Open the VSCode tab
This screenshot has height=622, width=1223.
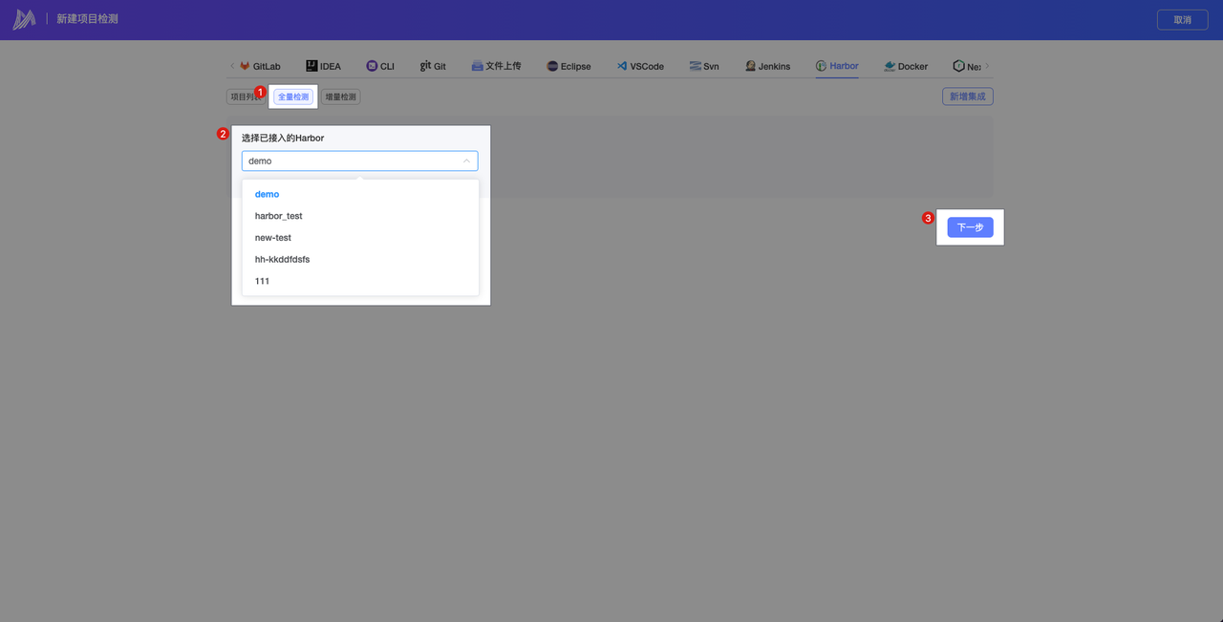[640, 66]
